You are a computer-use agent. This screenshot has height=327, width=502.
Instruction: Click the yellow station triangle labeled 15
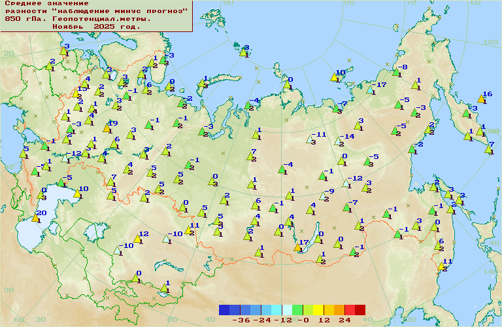pos(76,94)
